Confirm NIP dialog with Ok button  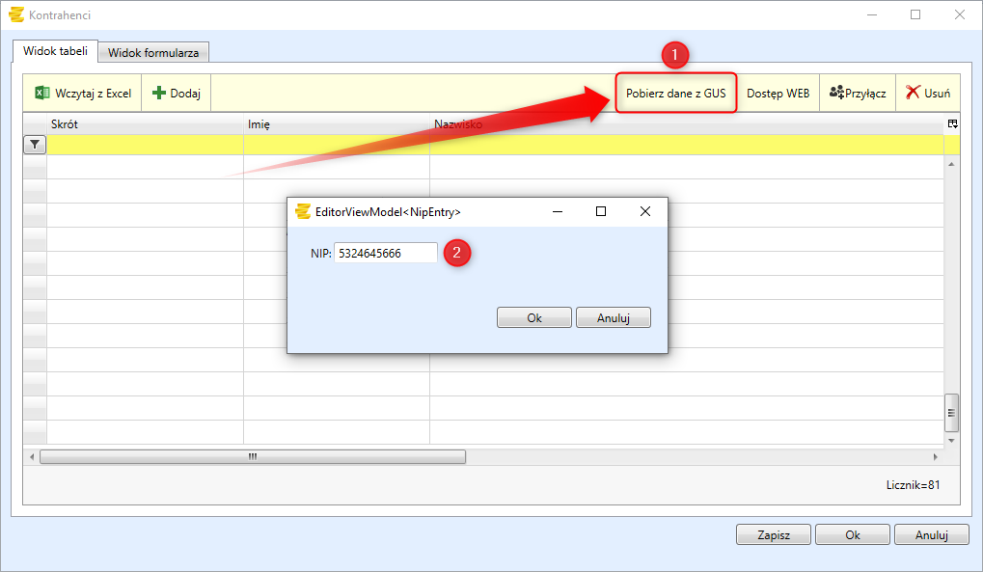tap(534, 317)
